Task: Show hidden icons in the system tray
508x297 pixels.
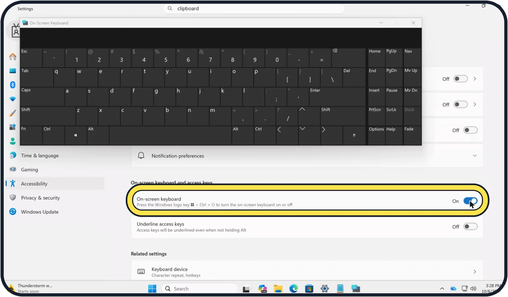Action: [x=442, y=289]
